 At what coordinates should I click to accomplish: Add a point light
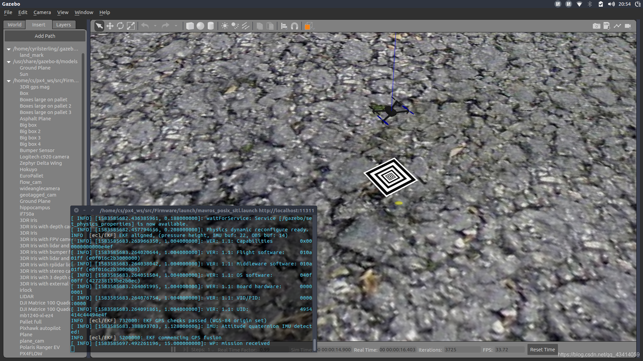[x=225, y=26]
